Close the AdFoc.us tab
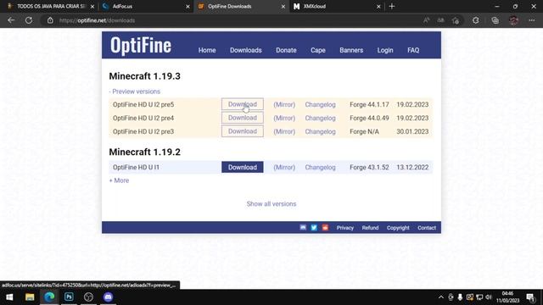The height and width of the screenshot is (305, 543). (x=188, y=6)
